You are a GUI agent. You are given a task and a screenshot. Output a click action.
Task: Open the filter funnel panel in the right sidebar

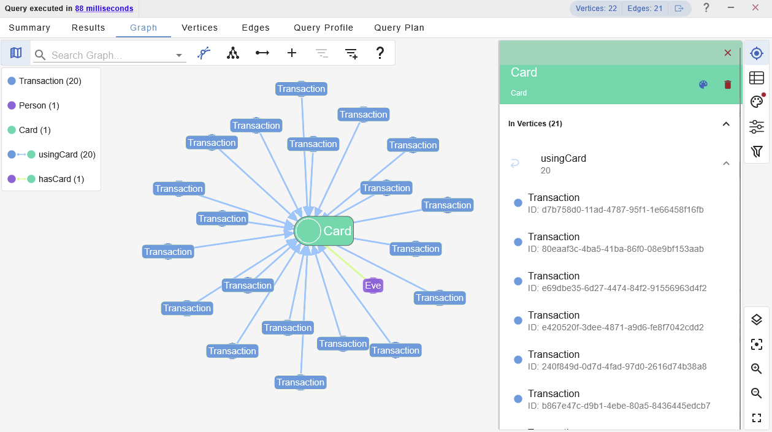tap(757, 151)
